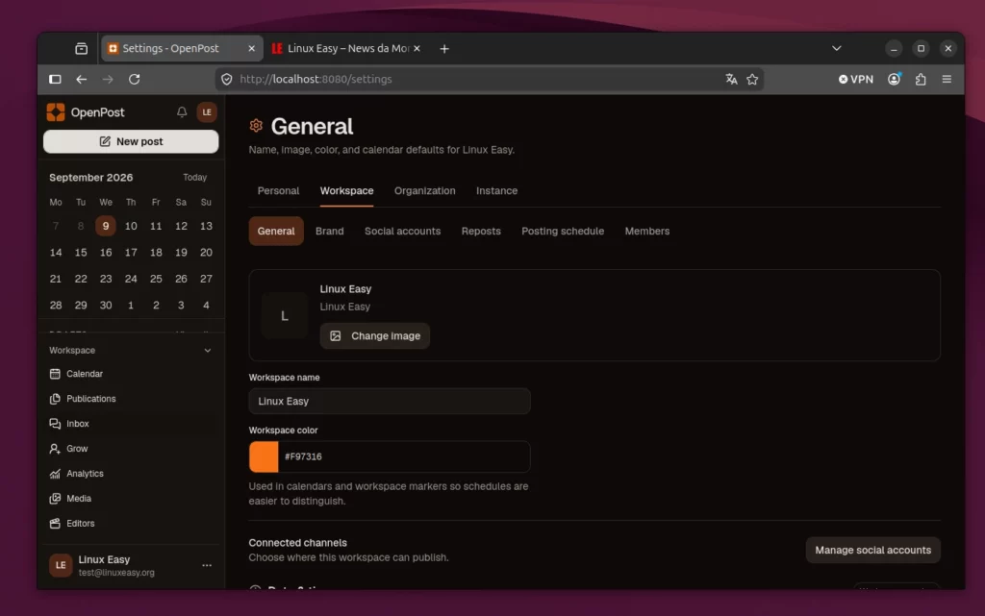
Task: Switch to Instance settings tab
Action: click(497, 190)
